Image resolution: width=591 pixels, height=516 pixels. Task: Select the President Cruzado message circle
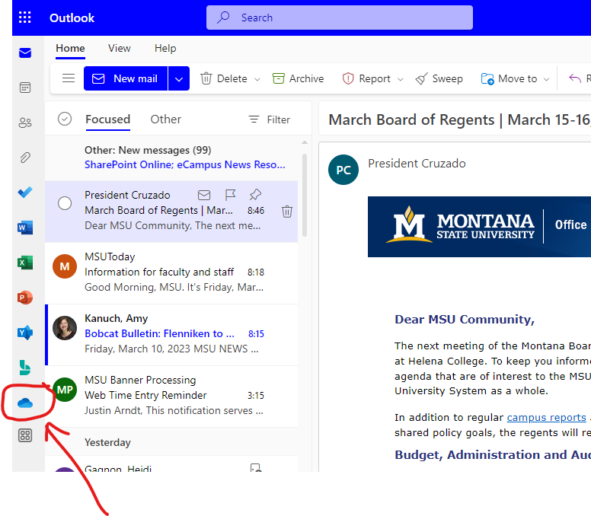pyautogui.click(x=65, y=203)
